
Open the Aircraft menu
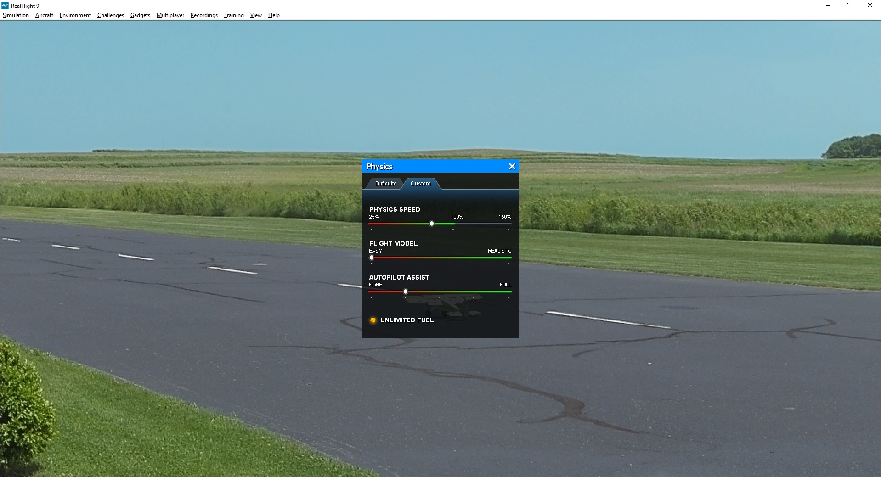coord(44,15)
